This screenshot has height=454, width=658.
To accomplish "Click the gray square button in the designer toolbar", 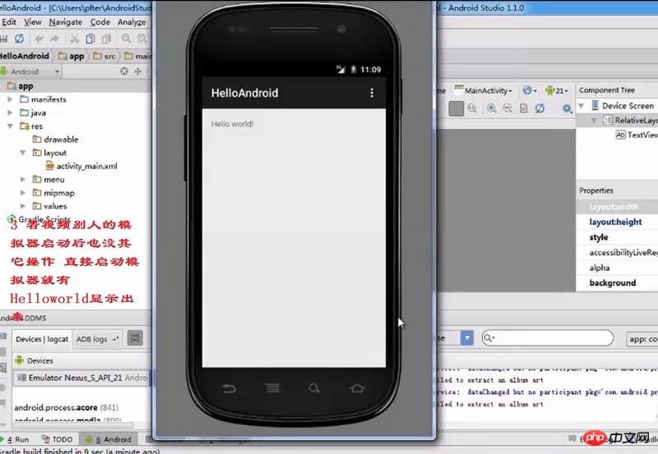I will coord(456,108).
